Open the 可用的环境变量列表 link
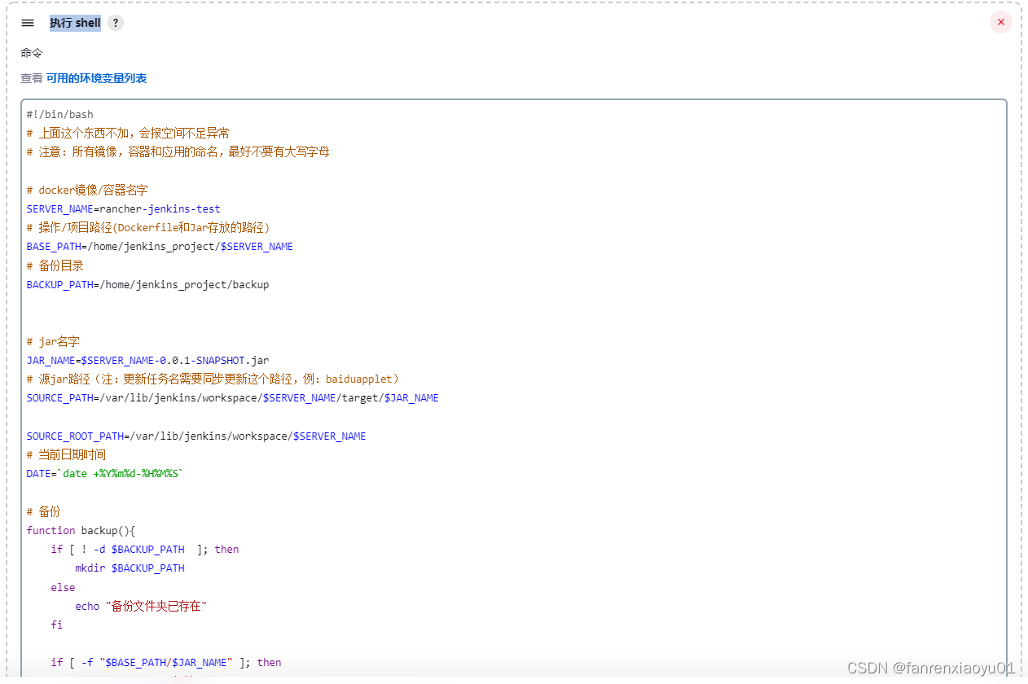 96,78
